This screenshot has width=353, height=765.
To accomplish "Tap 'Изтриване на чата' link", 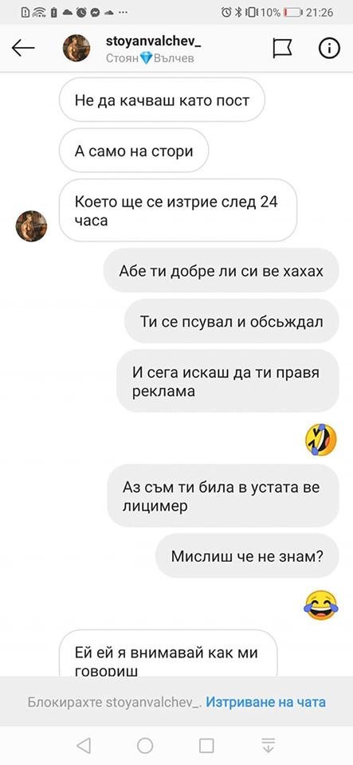I will (x=265, y=702).
